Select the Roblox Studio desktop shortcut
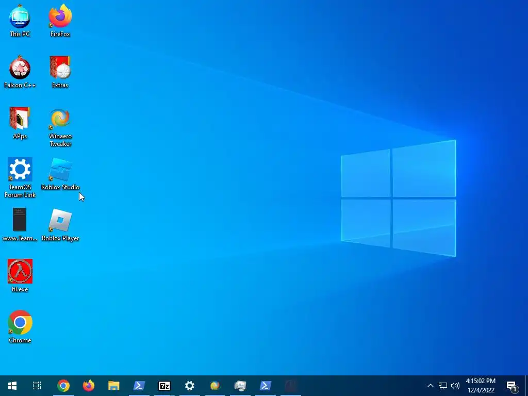 (60, 174)
